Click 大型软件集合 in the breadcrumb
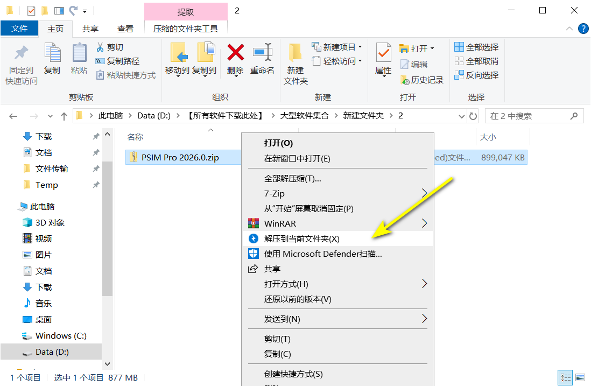This screenshot has width=591, height=386. (x=304, y=116)
